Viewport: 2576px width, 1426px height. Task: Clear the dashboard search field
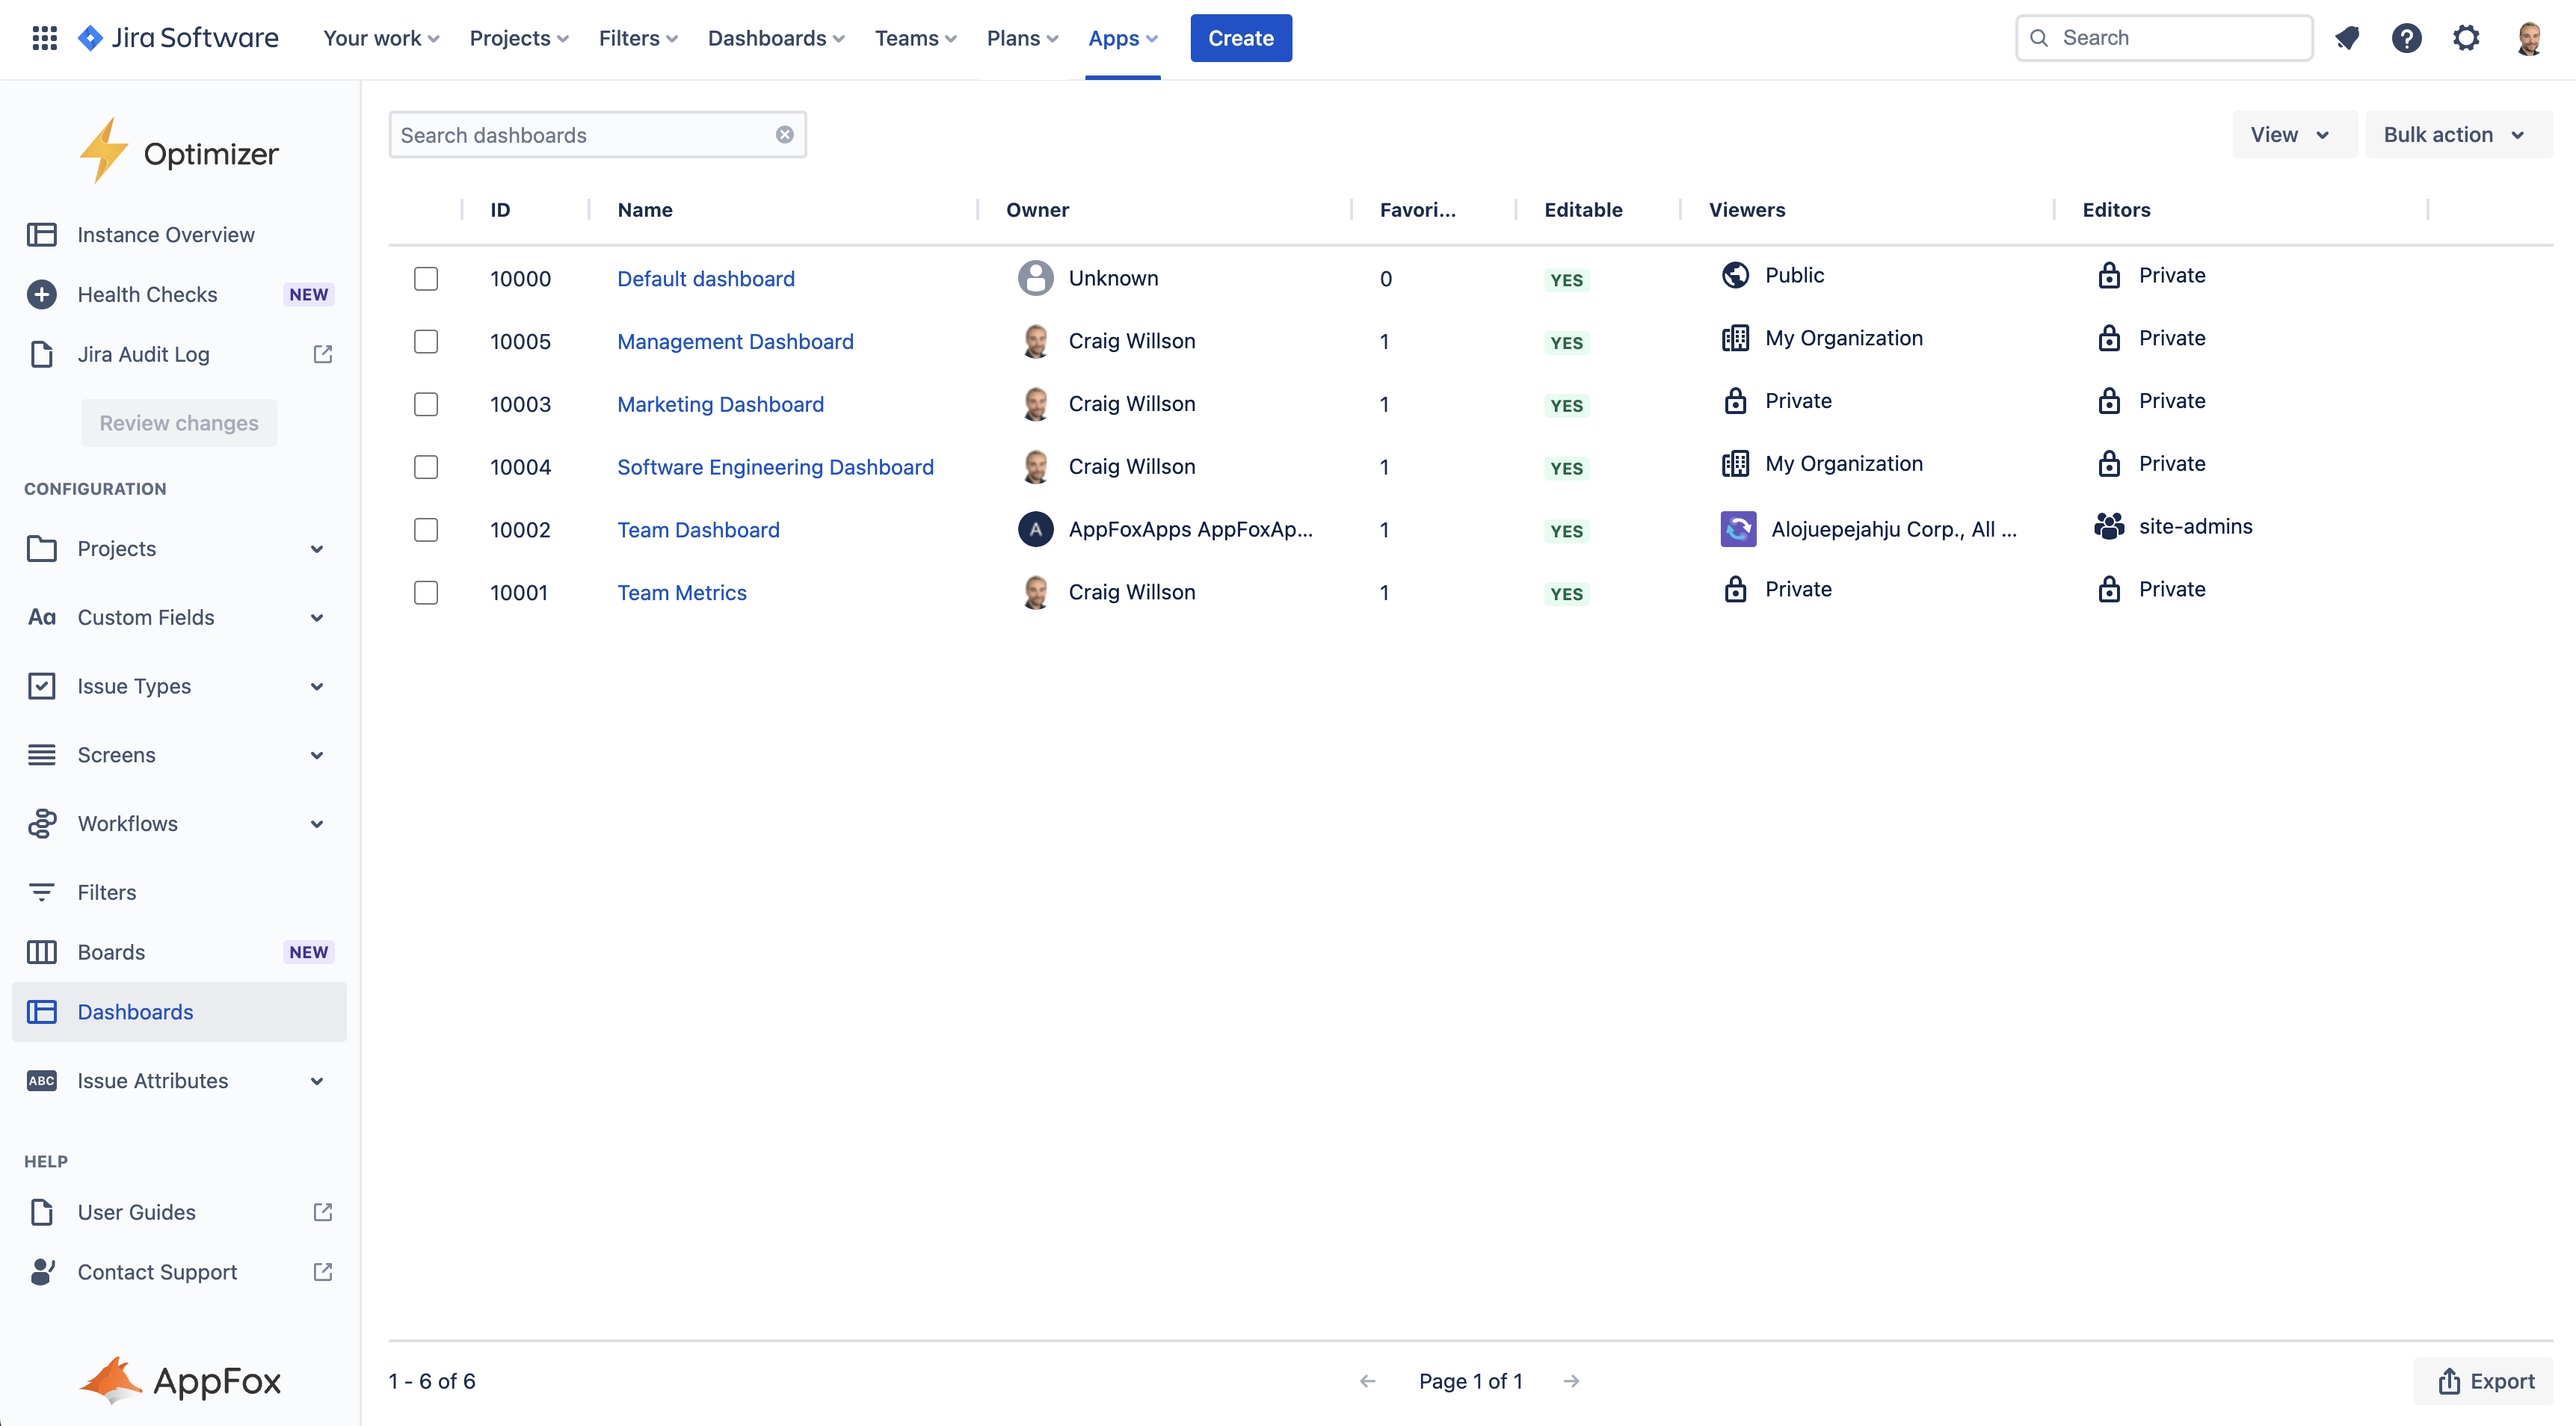click(x=785, y=134)
